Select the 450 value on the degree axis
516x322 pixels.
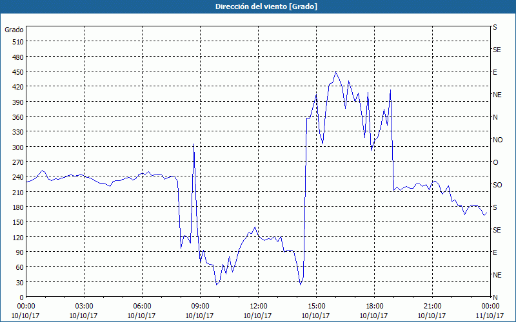[x=18, y=72]
